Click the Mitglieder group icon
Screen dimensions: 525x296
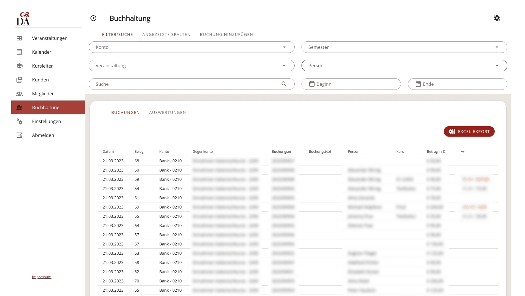click(19, 94)
